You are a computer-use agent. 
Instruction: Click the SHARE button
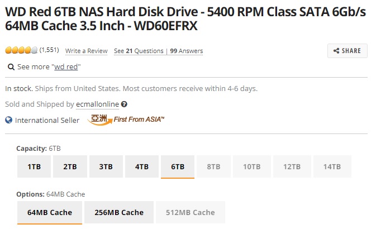(347, 51)
